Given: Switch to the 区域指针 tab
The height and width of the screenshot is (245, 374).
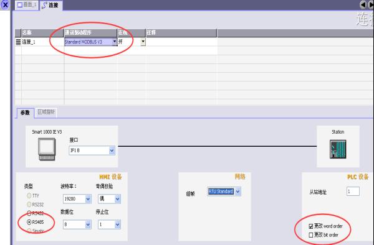Looking at the screenshot, I should point(46,113).
